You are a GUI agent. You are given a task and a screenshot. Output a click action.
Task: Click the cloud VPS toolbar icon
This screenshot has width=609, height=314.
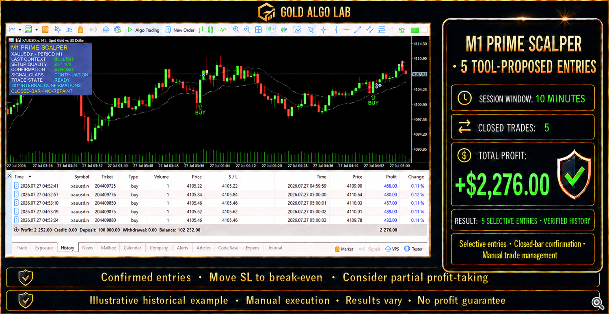coord(106,30)
